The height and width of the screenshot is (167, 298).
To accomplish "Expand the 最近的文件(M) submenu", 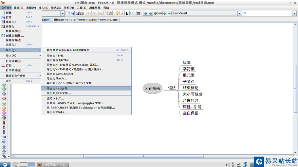I will click(21, 75).
